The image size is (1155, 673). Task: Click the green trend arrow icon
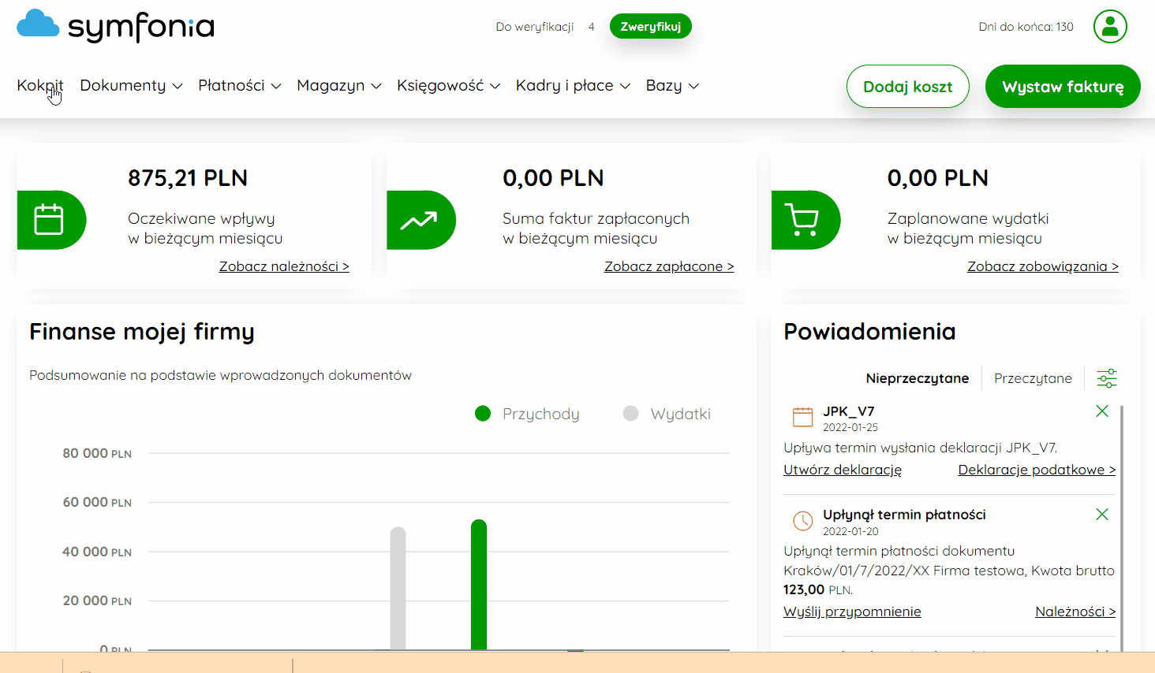pyautogui.click(x=421, y=220)
